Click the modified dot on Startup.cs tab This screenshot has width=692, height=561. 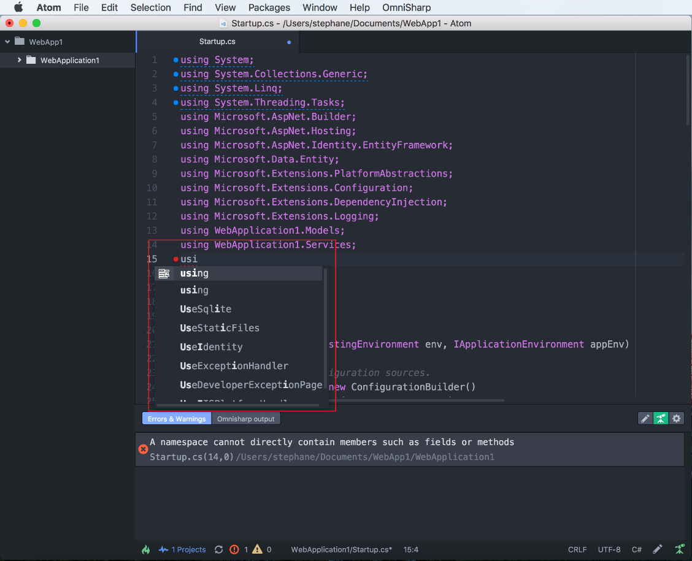pyautogui.click(x=289, y=42)
